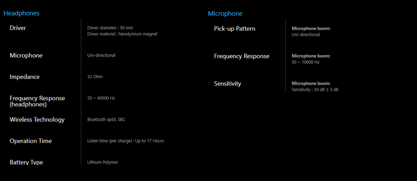Click the Neodymium magnet driver material line
417x181 pixels.
[x=122, y=34]
